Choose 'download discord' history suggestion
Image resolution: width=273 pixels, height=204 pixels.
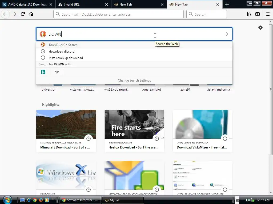tap(134, 51)
